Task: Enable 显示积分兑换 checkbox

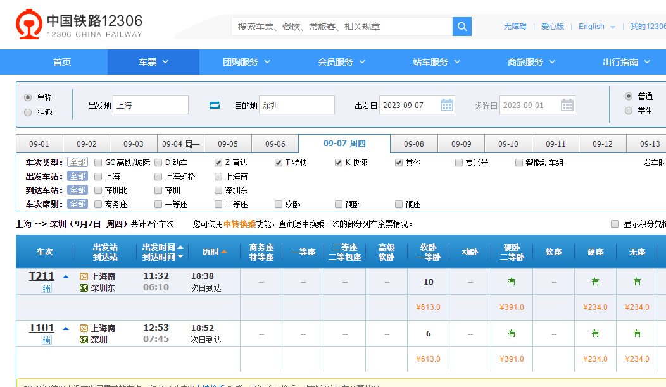Action: [x=615, y=224]
